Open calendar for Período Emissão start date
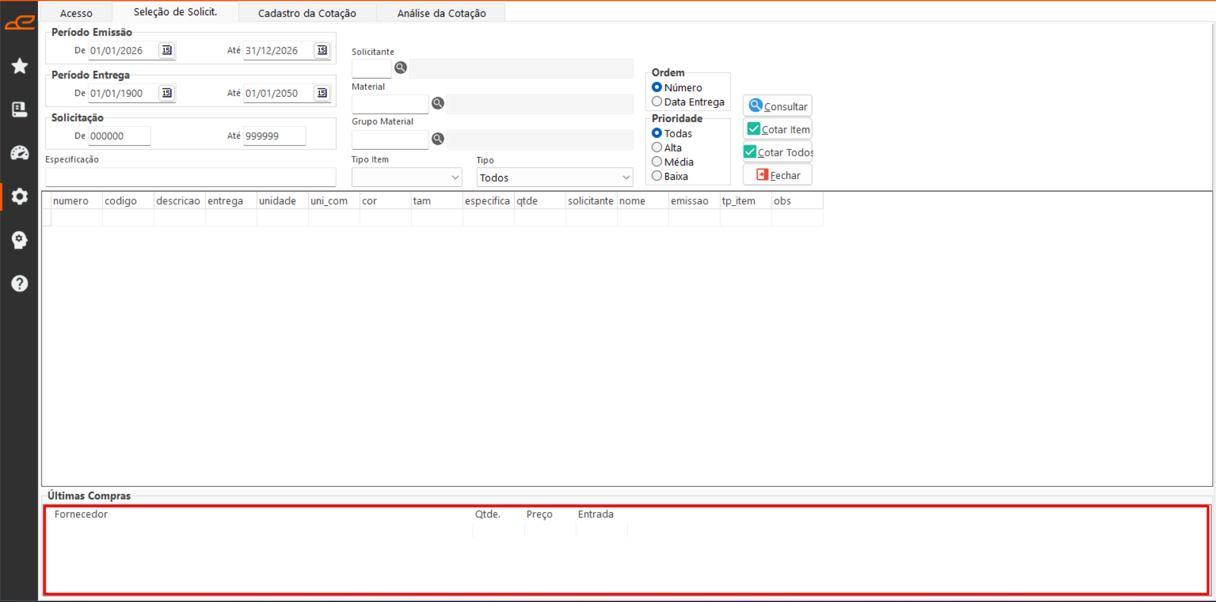Viewport: 1216px width, 602px height. [x=167, y=51]
